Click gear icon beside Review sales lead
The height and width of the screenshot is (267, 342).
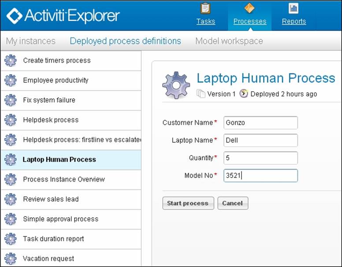click(11, 200)
